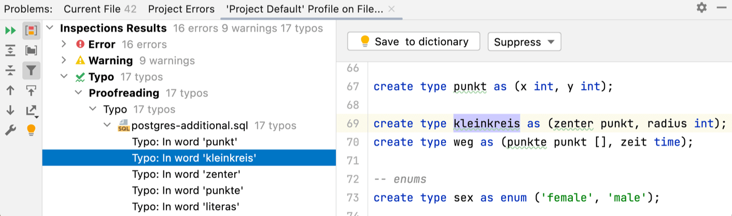The width and height of the screenshot is (732, 216).
Task: Toggle Group by Directory button
Action: click(31, 50)
